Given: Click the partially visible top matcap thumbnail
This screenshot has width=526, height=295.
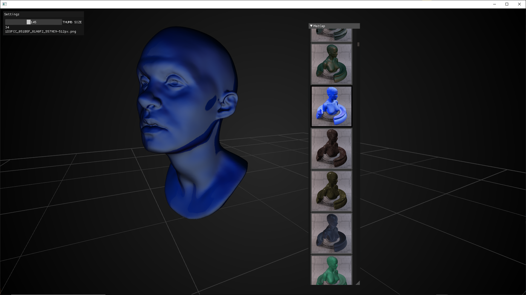Looking at the screenshot, I should pyautogui.click(x=331, y=35).
